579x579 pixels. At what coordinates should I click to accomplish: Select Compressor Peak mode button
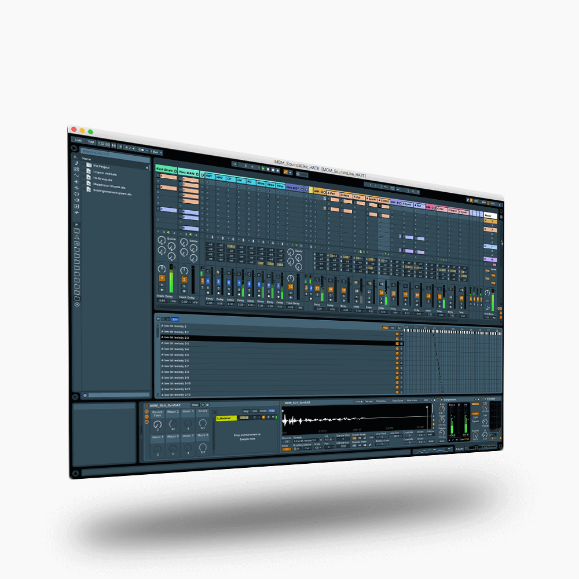pos(475,414)
